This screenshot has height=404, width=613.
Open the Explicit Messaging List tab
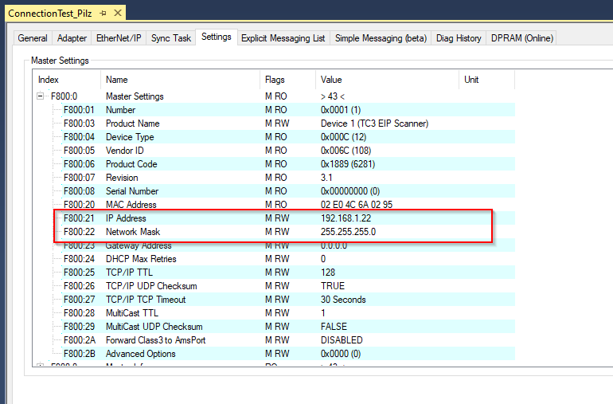click(x=283, y=38)
